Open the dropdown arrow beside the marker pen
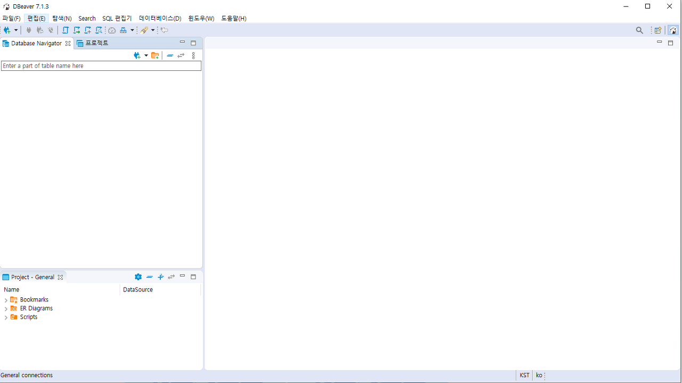The height and width of the screenshot is (383, 682). point(153,30)
